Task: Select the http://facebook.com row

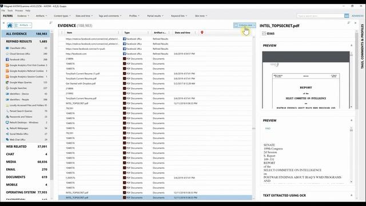Action: (155, 54)
